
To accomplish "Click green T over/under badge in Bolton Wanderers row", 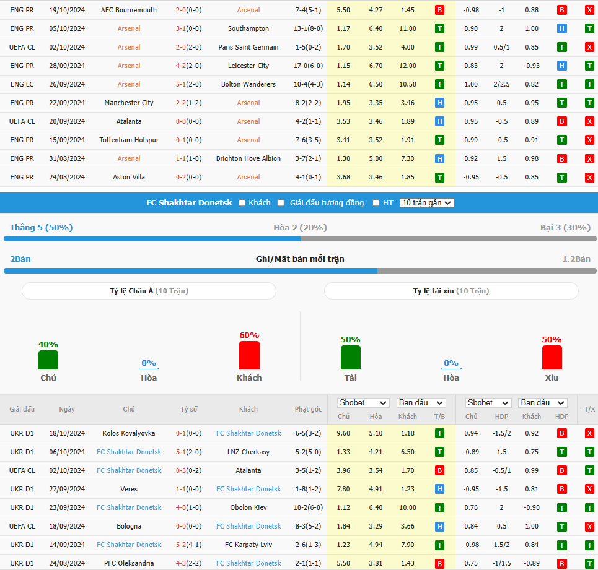I will pos(589,84).
